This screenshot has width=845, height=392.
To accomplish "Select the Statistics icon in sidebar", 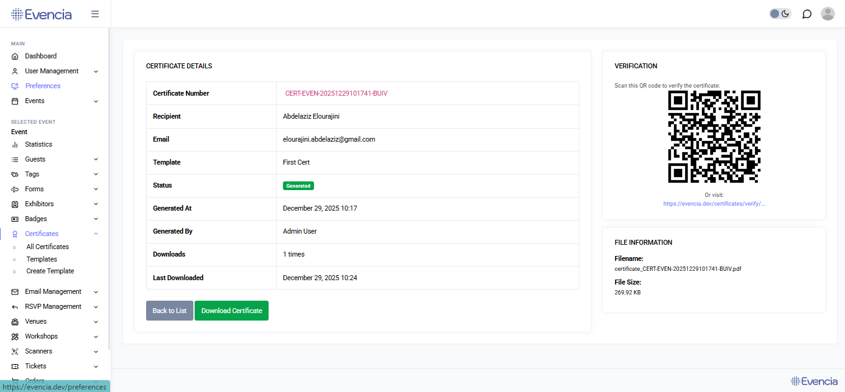I will [x=14, y=144].
